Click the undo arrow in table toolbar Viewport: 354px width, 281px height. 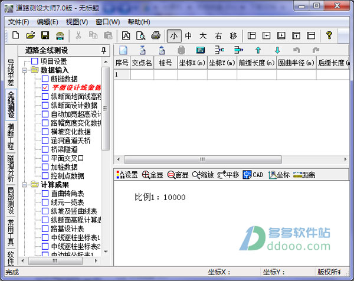(296, 50)
